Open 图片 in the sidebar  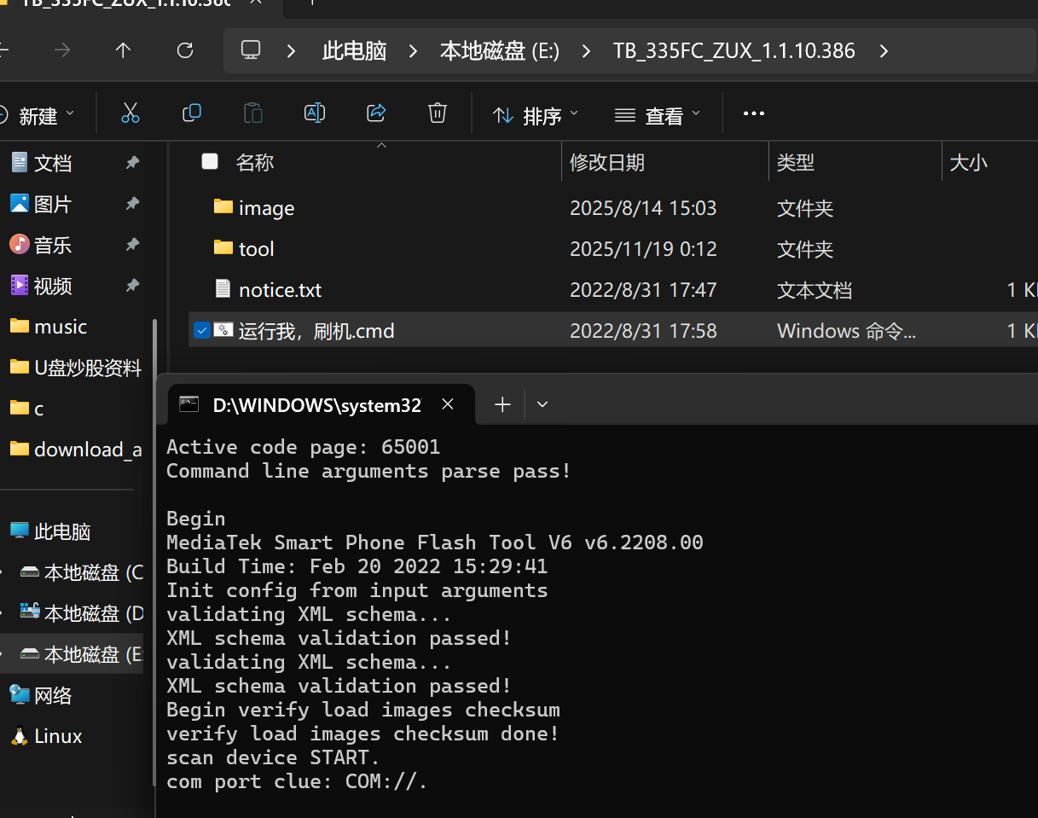pyautogui.click(x=53, y=204)
